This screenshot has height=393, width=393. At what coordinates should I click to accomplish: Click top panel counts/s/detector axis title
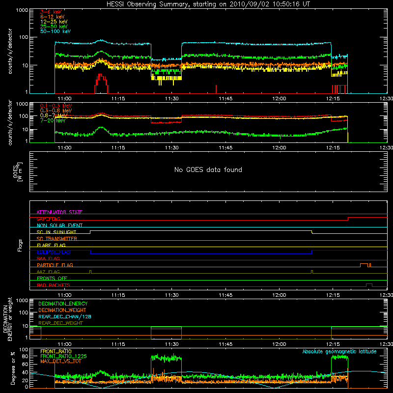pyautogui.click(x=10, y=51)
